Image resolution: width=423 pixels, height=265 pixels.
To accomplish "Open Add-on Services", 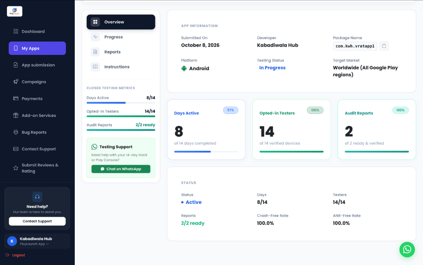I will [x=37, y=116].
